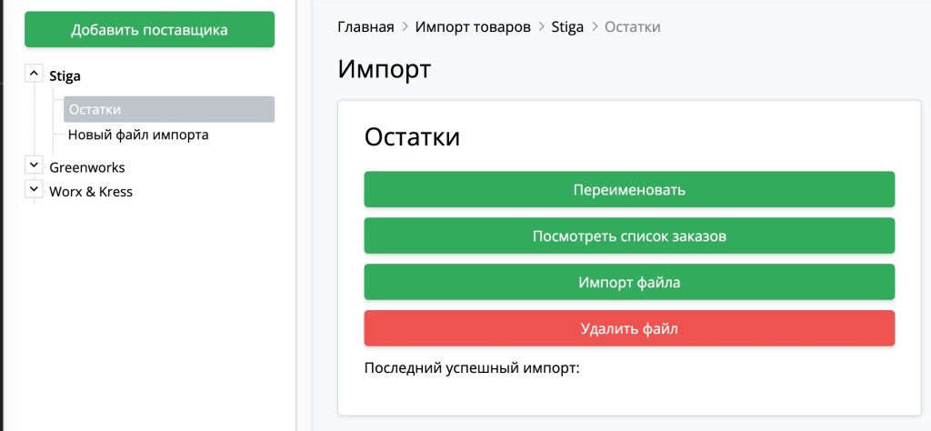This screenshot has height=431, width=931.
Task: Navigate to Stiga in breadcrumb
Action: click(567, 26)
